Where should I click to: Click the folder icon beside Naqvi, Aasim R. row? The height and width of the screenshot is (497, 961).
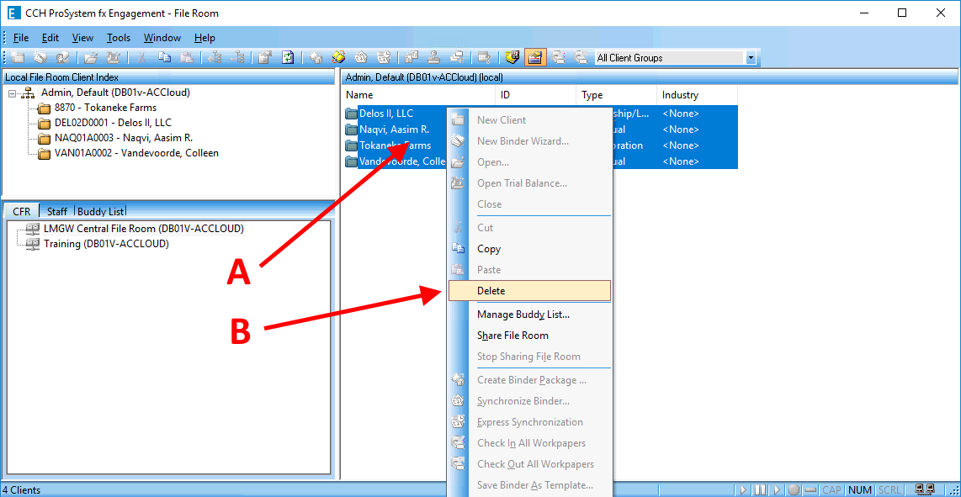(x=351, y=130)
